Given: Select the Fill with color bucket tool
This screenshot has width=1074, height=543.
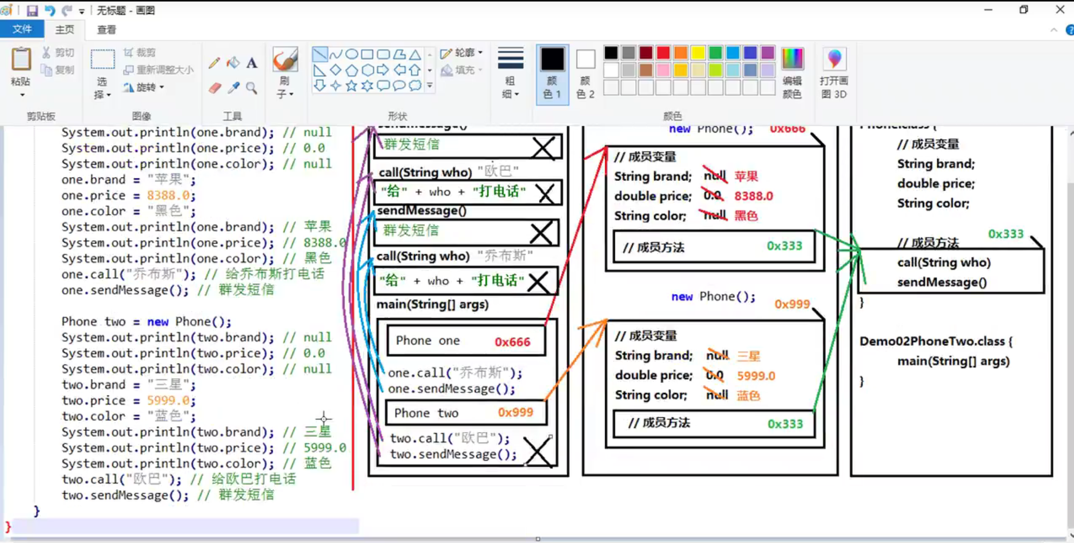Looking at the screenshot, I should click(x=233, y=63).
